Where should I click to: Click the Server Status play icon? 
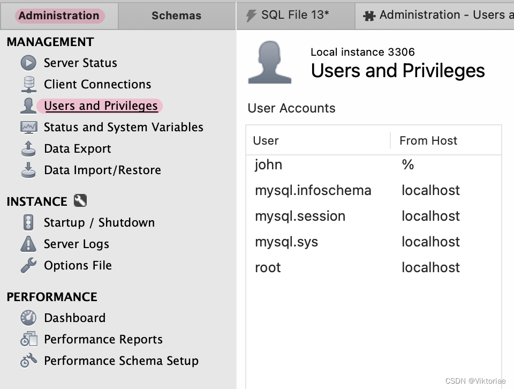point(28,63)
